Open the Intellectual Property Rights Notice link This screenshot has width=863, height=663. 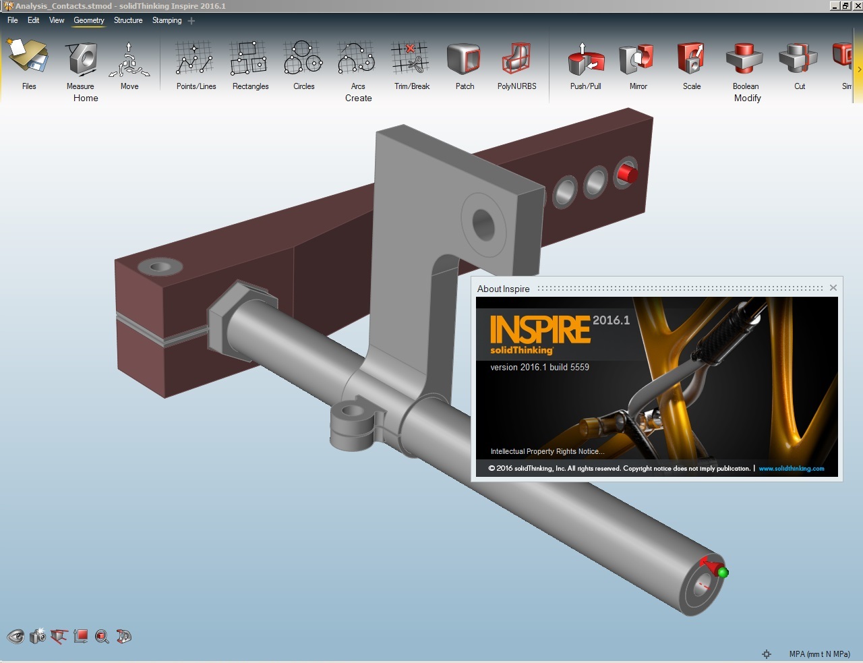(547, 451)
